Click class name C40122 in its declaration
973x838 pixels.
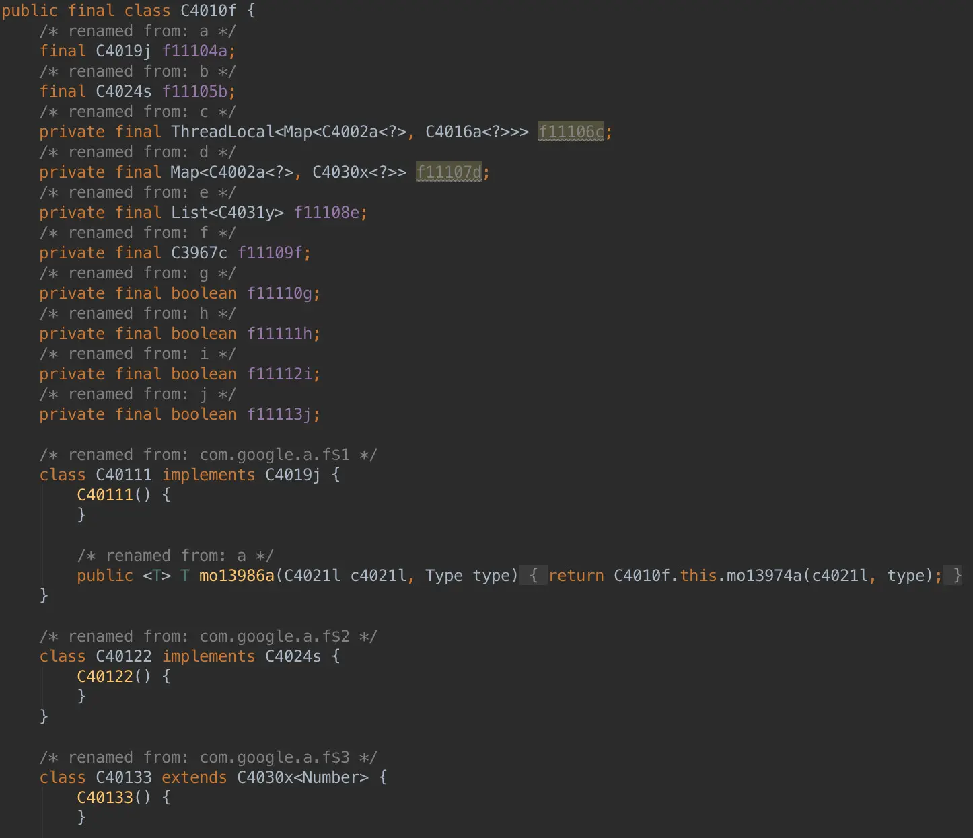pyautogui.click(x=124, y=656)
